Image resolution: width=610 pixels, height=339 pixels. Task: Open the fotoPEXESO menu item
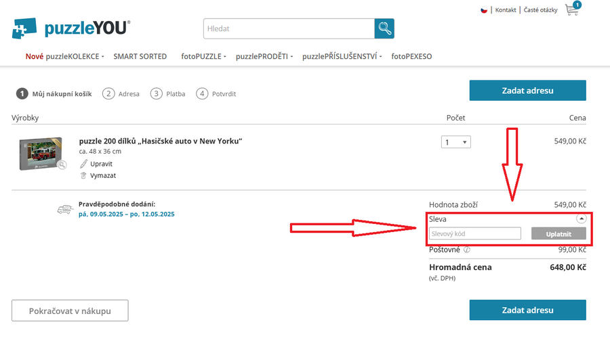coord(411,57)
